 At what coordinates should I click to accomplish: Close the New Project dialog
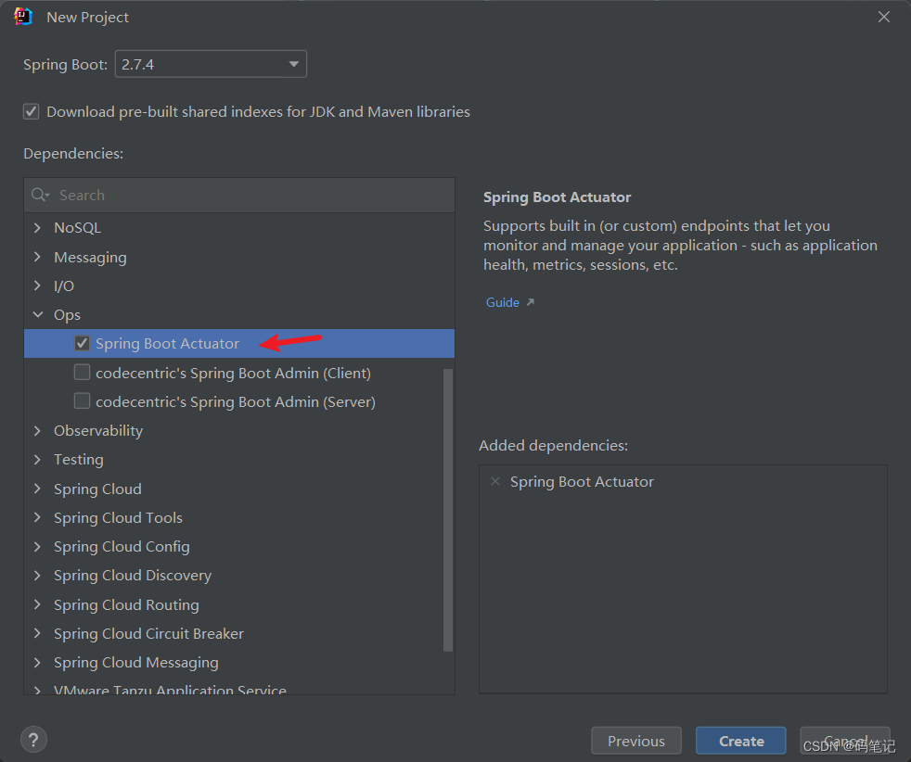click(884, 17)
